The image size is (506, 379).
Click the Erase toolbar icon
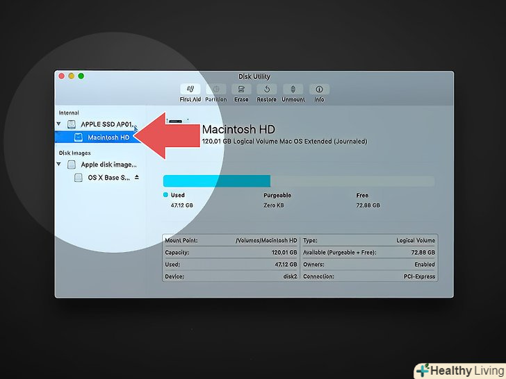tap(241, 90)
